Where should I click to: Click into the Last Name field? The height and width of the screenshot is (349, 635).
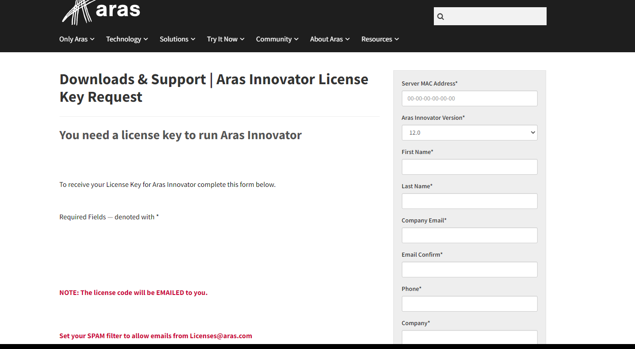point(469,201)
